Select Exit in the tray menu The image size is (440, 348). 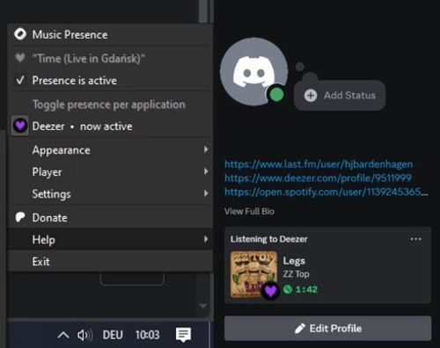click(x=110, y=261)
